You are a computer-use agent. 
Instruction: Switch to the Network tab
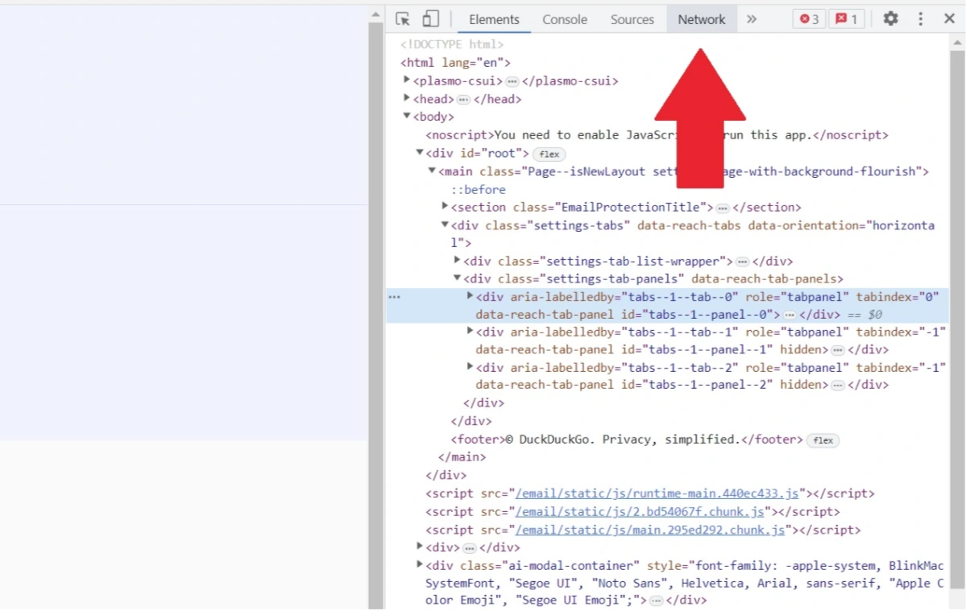701,19
